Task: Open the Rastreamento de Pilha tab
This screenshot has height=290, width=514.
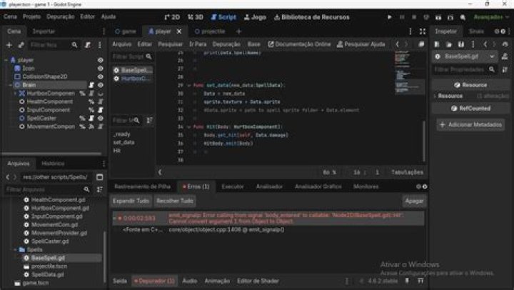Action: coord(142,186)
